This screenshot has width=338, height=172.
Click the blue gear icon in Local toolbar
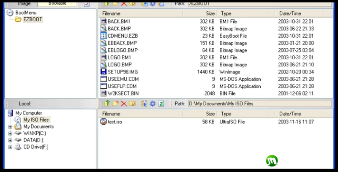point(153,104)
